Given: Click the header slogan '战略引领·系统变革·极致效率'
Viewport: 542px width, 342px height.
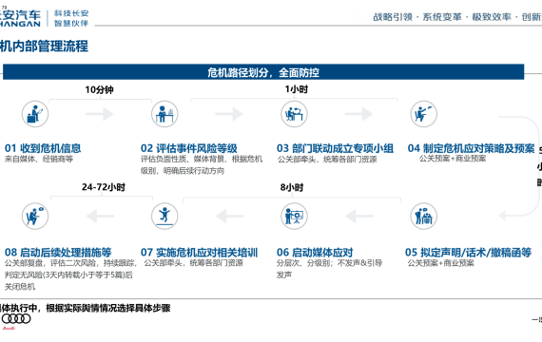Looking at the screenshot, I should [x=442, y=17].
